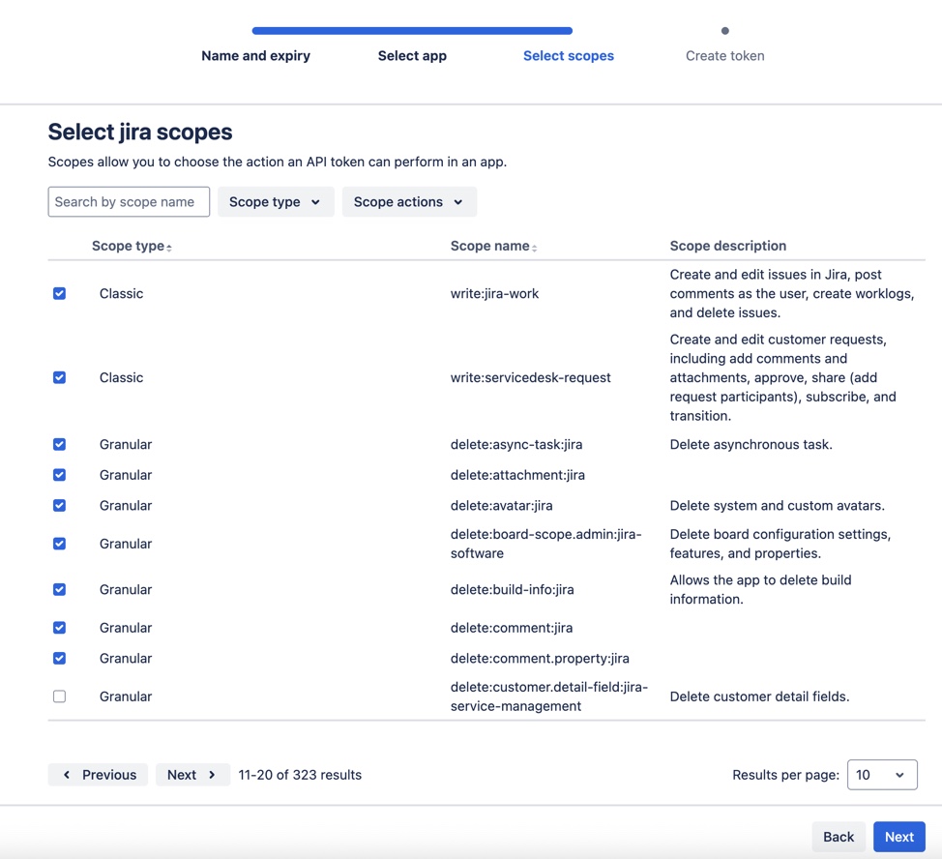942x859 pixels.
Task: Open the Scope type filter dropdown
Action: coord(276,202)
